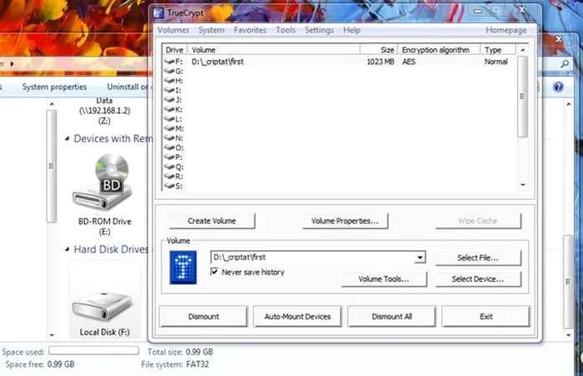Toggle Never save history checkbox
The image size is (583, 376).
point(214,271)
